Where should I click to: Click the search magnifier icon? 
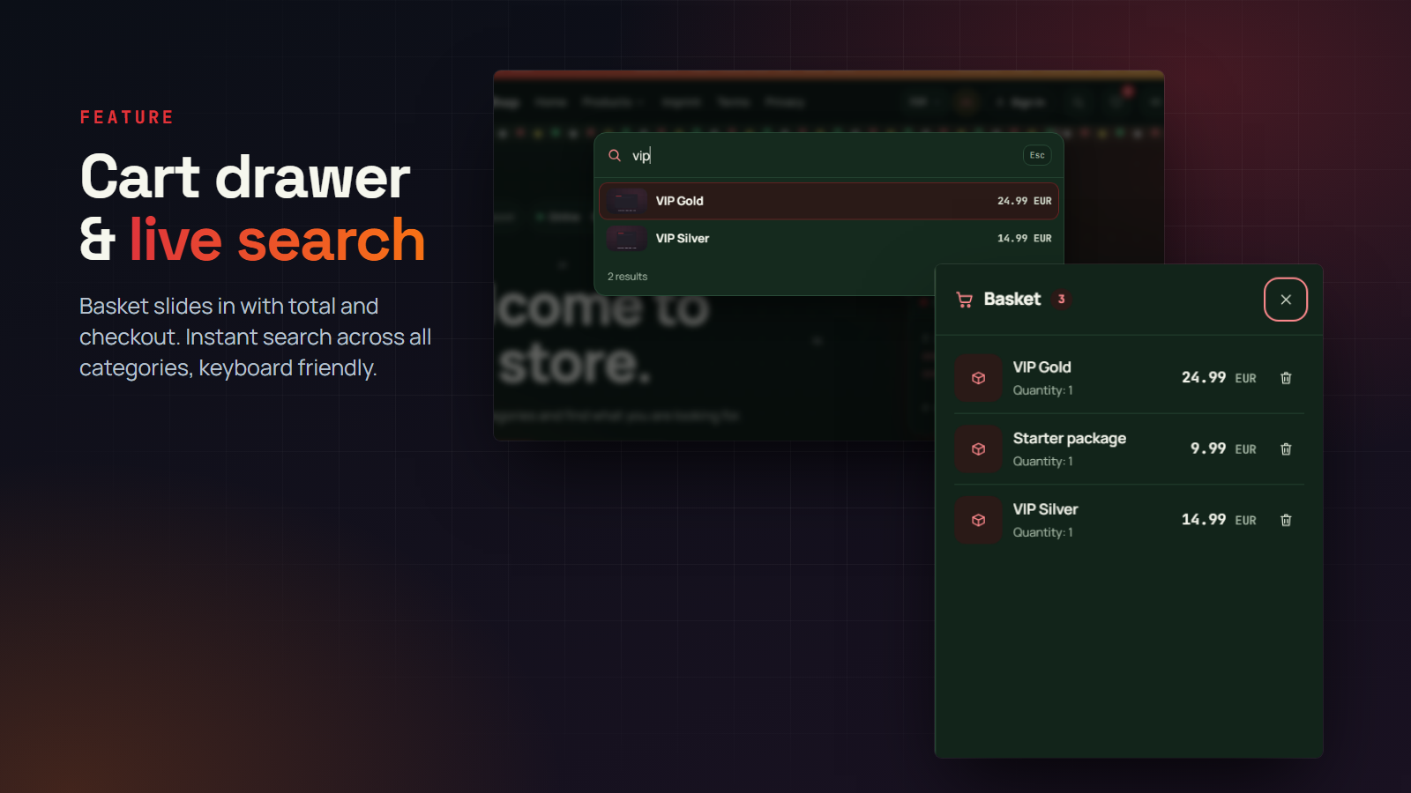click(x=615, y=155)
